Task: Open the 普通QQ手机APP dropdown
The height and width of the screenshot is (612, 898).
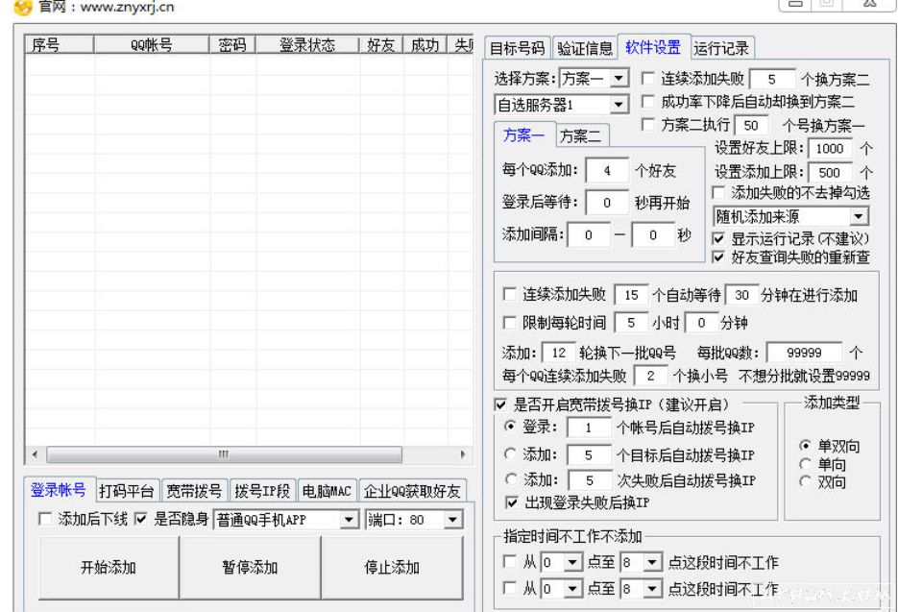Action: tap(349, 520)
